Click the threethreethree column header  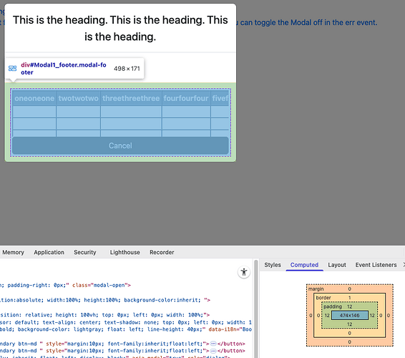(131, 98)
